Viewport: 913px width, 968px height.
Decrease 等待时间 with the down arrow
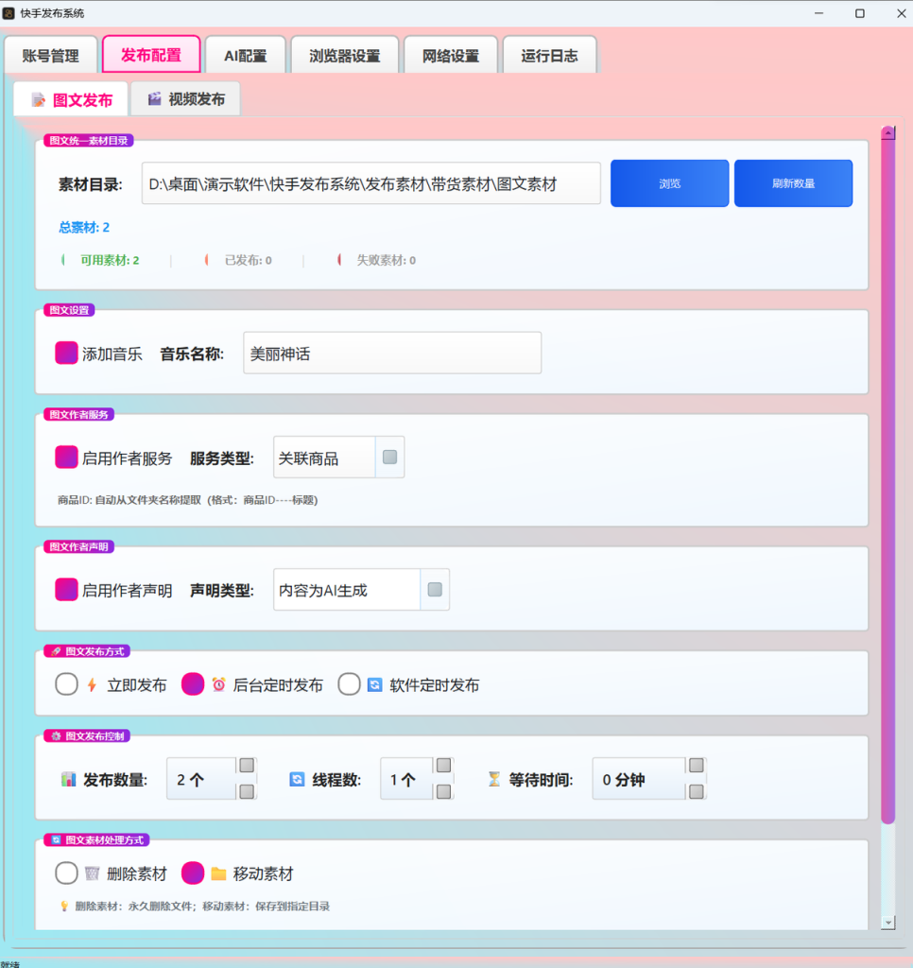[697, 791]
